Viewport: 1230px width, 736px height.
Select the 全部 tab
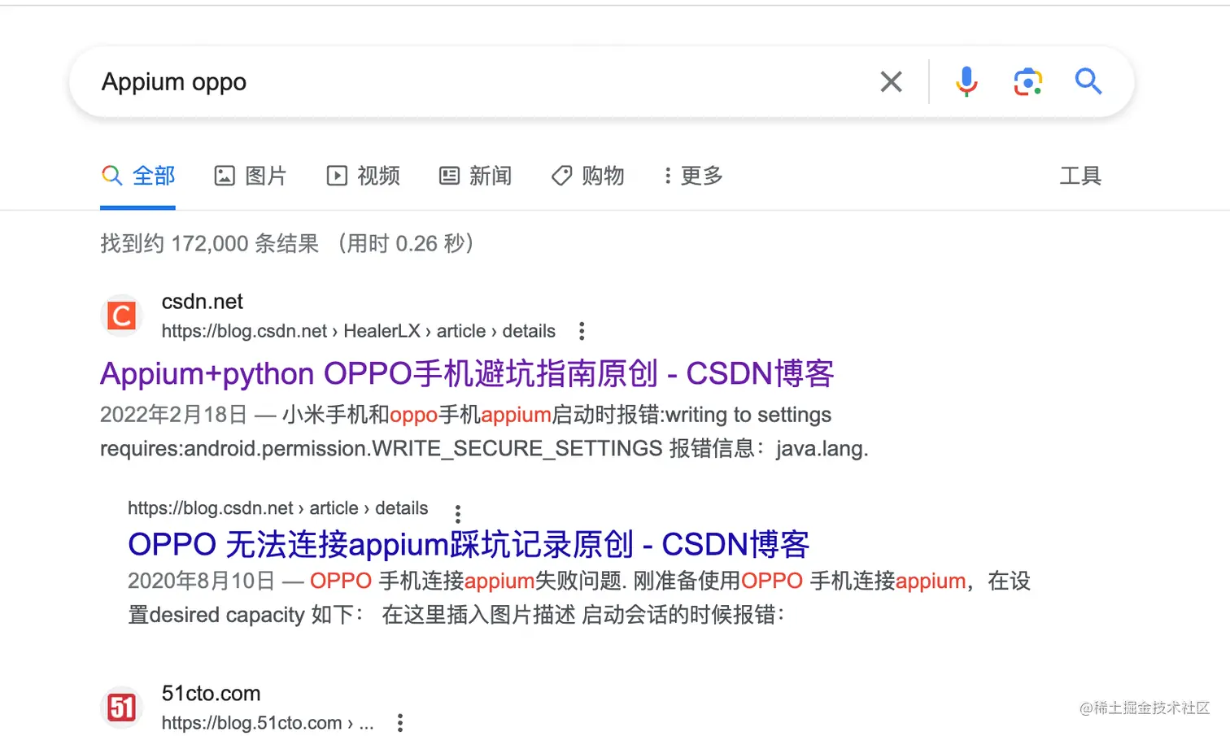(138, 176)
